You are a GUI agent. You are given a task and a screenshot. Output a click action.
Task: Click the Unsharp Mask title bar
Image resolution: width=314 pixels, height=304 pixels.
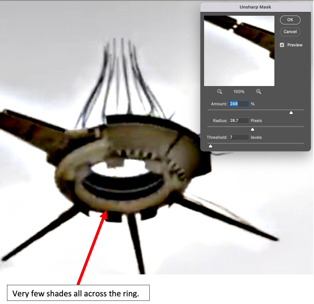tap(255, 7)
